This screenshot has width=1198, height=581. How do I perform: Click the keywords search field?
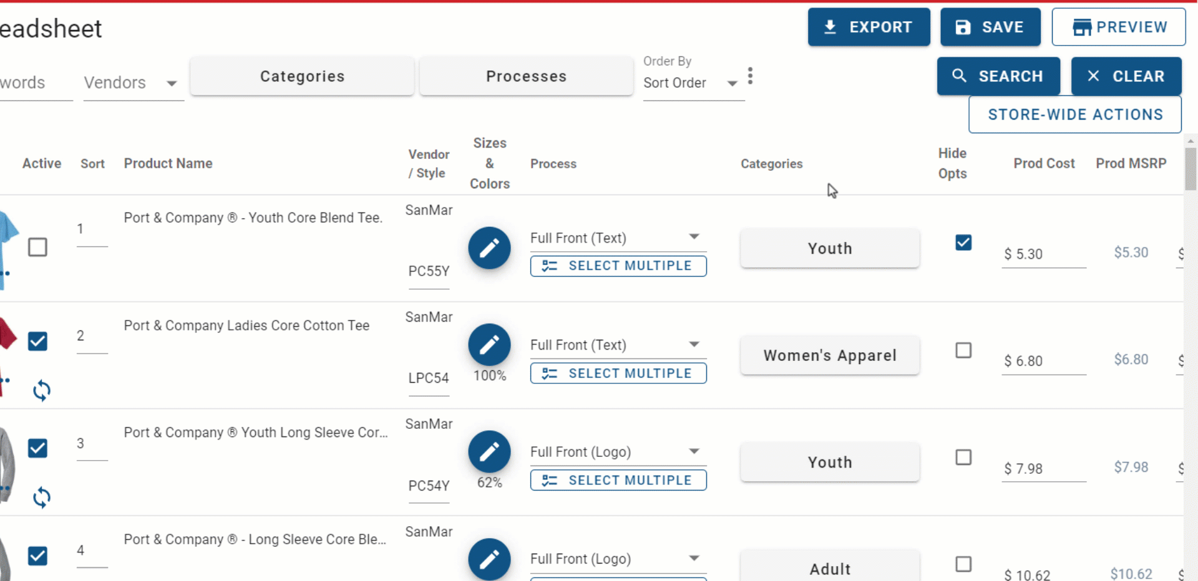[x=36, y=83]
